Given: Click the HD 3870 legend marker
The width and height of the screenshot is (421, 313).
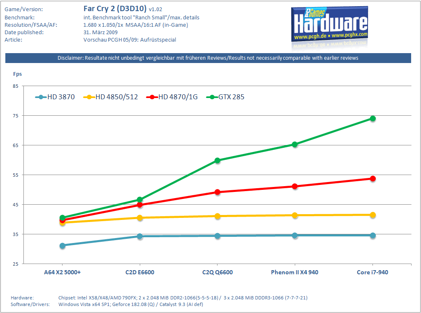Looking at the screenshot, I should 41,97.
